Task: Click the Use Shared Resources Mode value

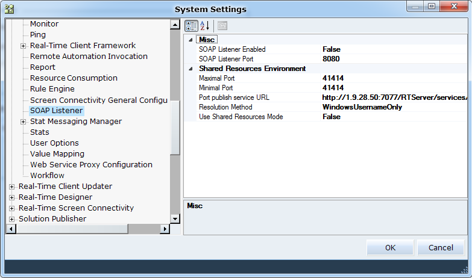Action: click(x=332, y=117)
